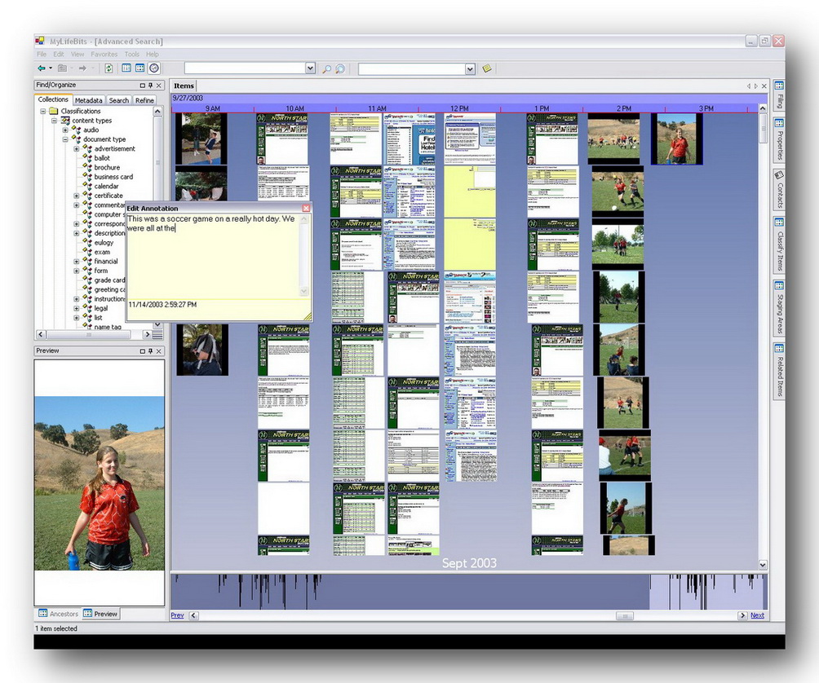This screenshot has width=819, height=683.
Task: Open the first search combo box dropdown
Action: click(310, 69)
